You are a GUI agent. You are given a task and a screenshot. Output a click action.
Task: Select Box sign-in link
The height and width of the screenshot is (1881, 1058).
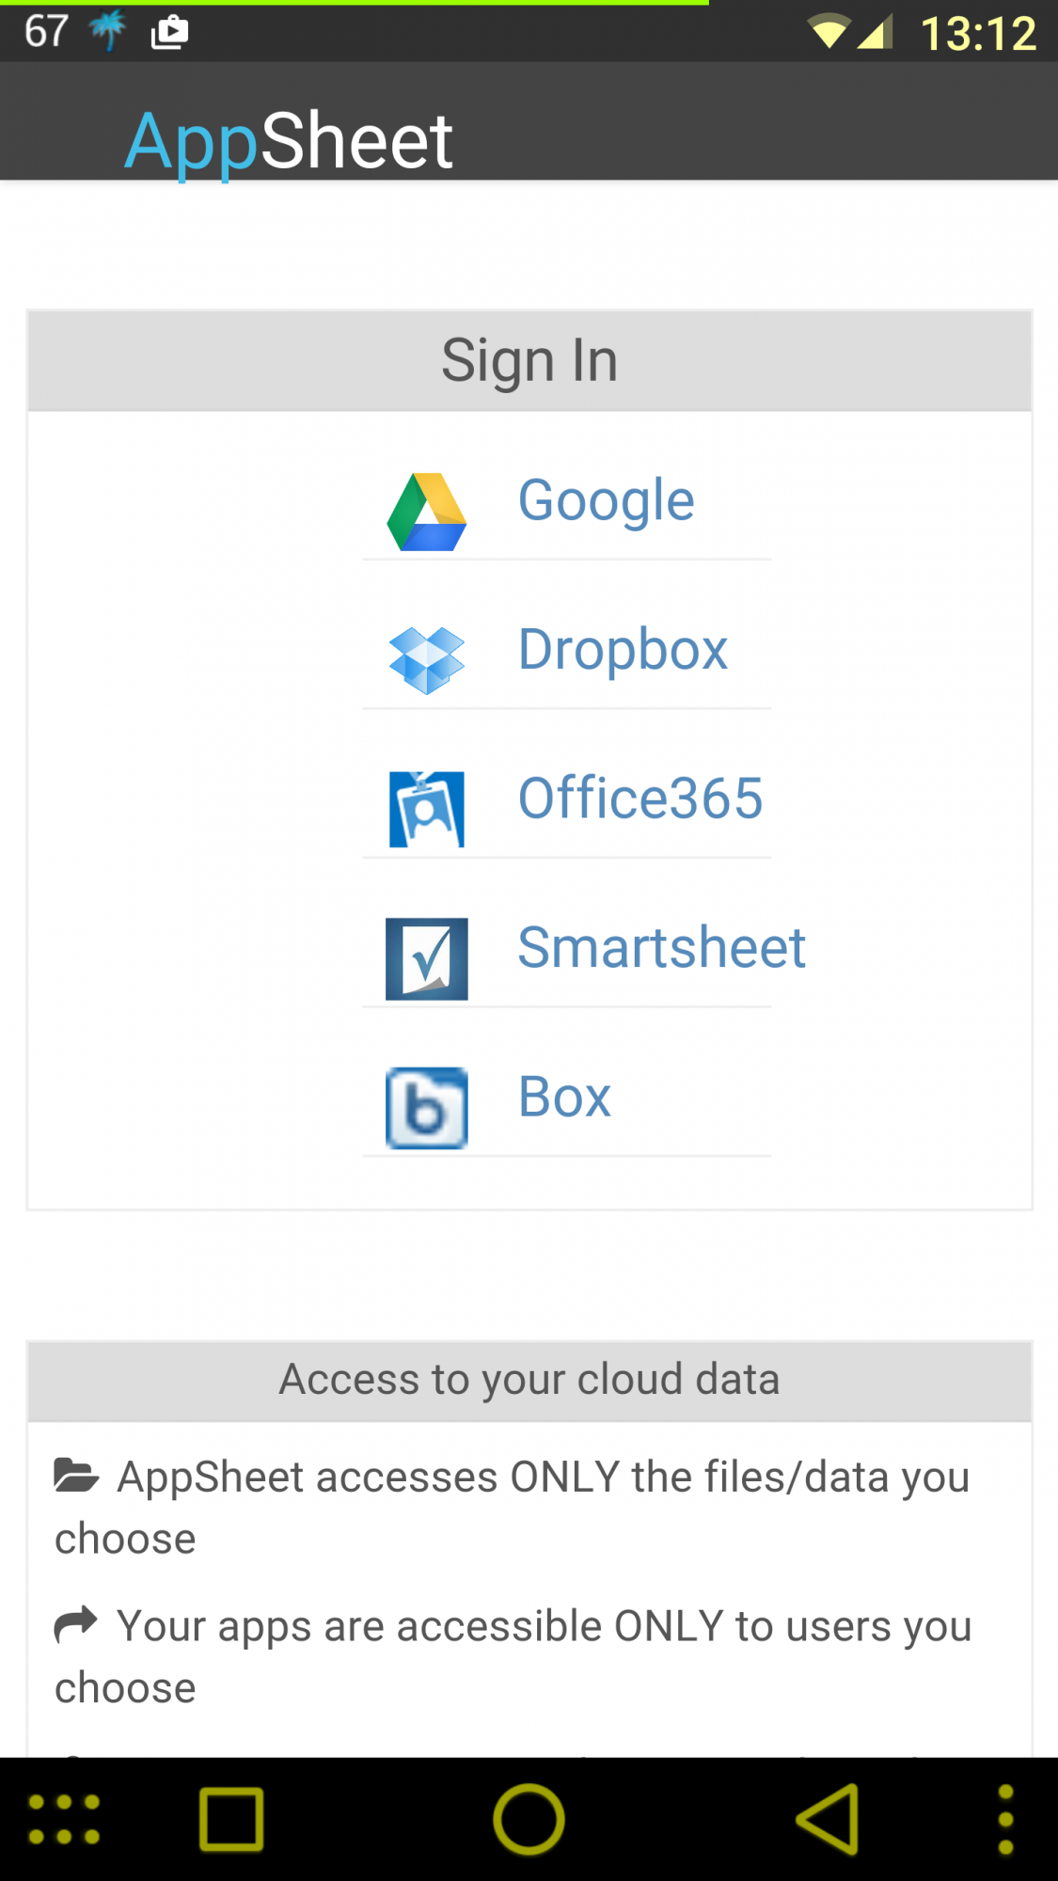coord(564,1097)
